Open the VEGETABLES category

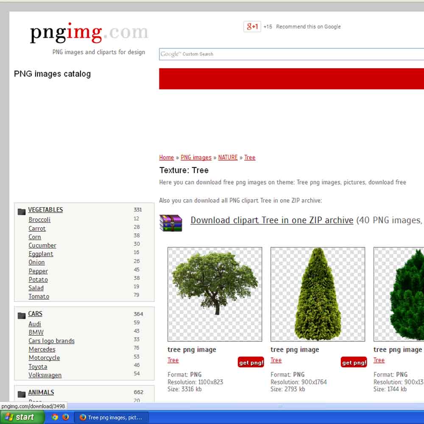point(45,210)
